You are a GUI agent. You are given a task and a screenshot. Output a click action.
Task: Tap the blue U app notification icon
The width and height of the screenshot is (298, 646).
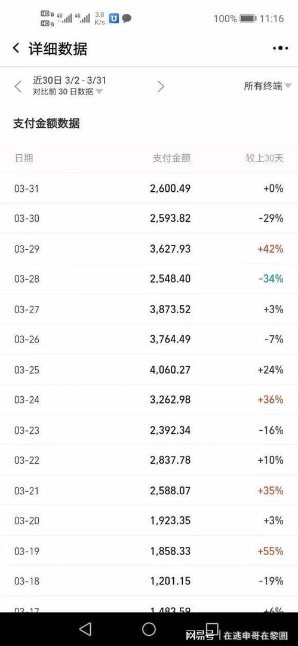pyautogui.click(x=114, y=18)
